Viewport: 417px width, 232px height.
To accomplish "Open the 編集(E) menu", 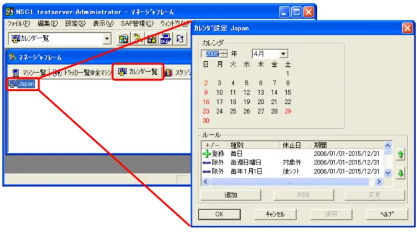I will point(48,24).
